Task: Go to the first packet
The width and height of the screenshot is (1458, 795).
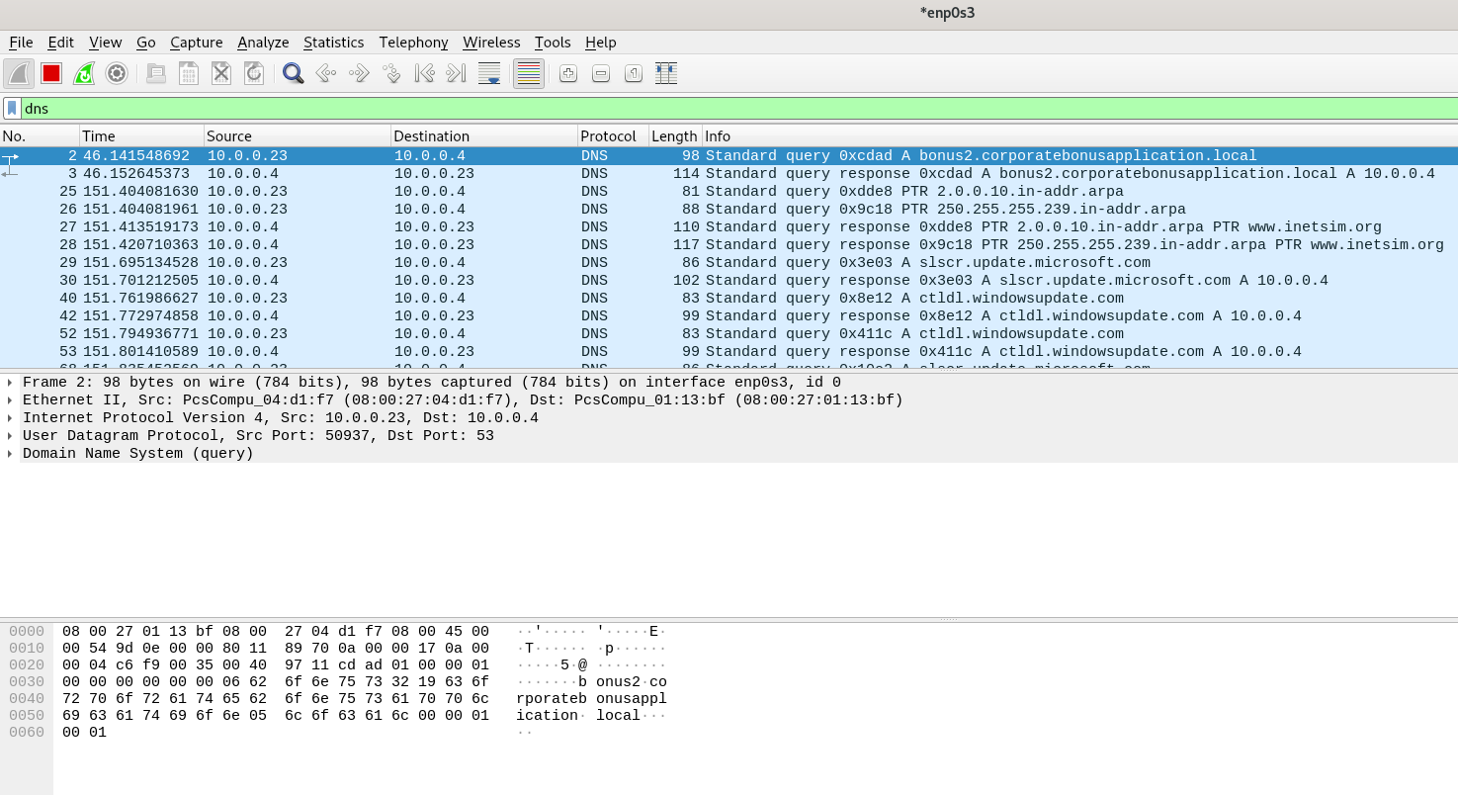Action: click(x=424, y=73)
